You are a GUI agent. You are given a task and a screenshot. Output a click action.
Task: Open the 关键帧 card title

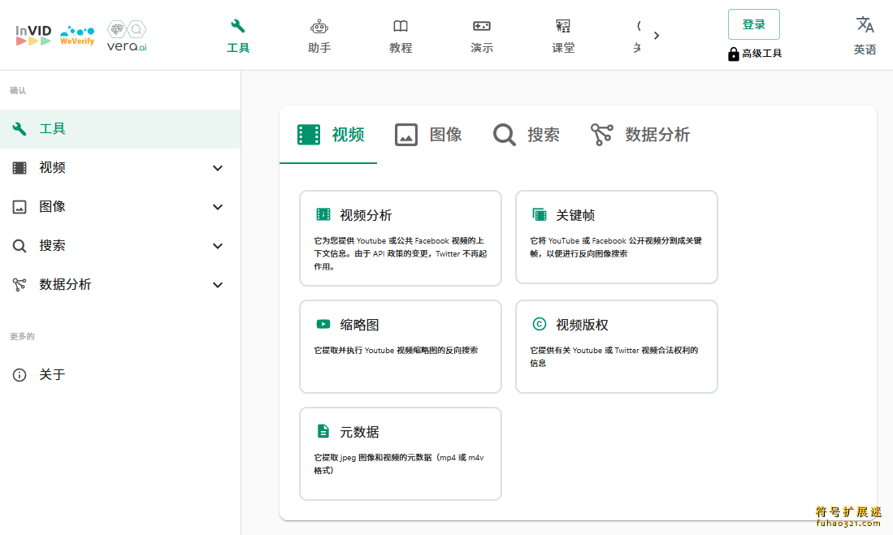575,215
